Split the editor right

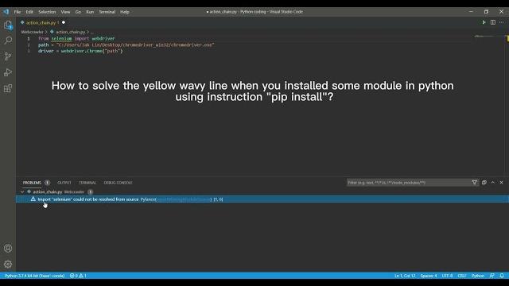coord(493,22)
